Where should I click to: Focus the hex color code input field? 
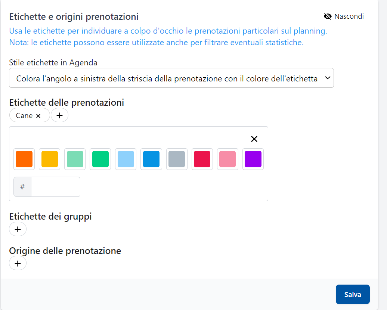55,187
